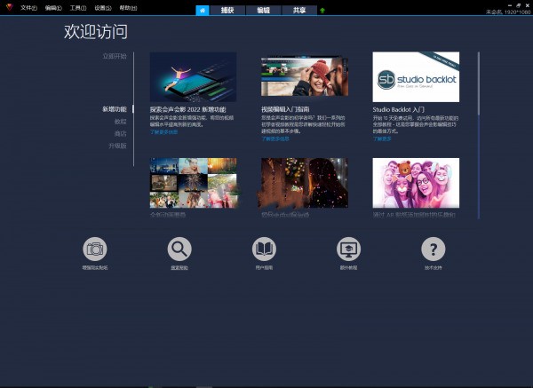Click the learn more link under 视频编辑入门指南
533x388 pixels.
(x=275, y=139)
